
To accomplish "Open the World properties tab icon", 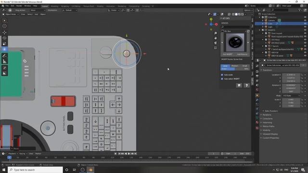I will pyautogui.click(x=257, y=90).
